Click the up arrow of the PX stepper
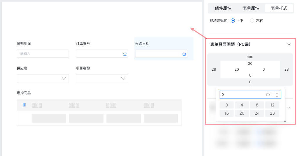This screenshot has width=297, height=156. [x=277, y=93]
